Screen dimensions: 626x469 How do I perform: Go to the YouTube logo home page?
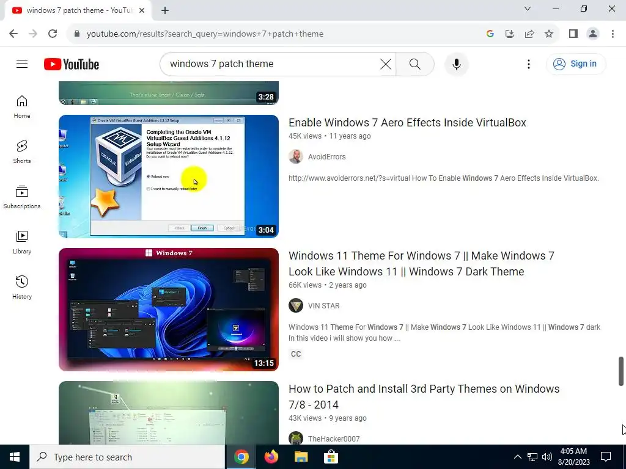(72, 64)
